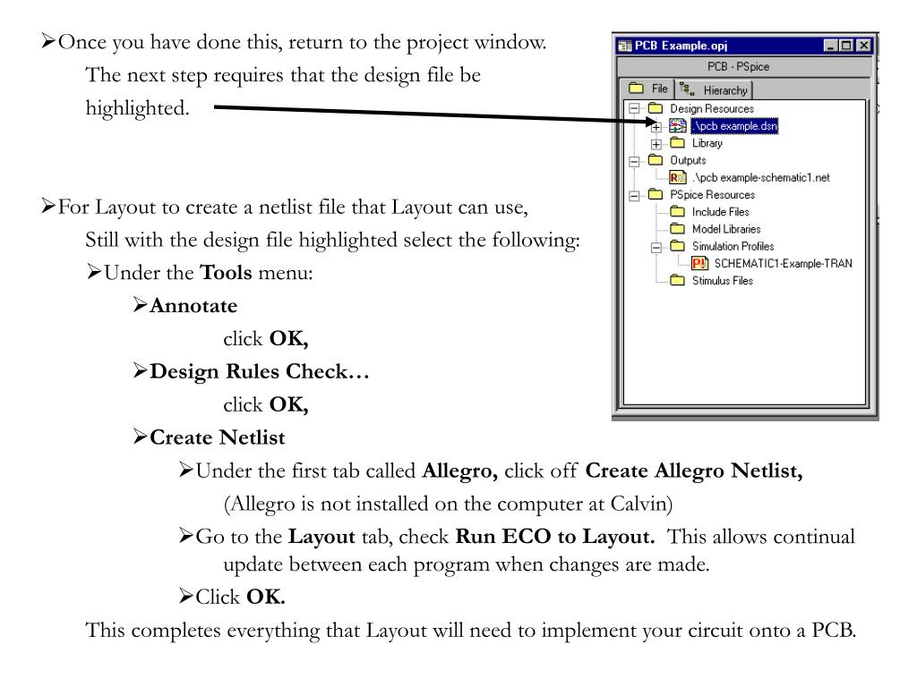
Task: Collapse the PSpice Resources tree node
Action: coord(634,196)
